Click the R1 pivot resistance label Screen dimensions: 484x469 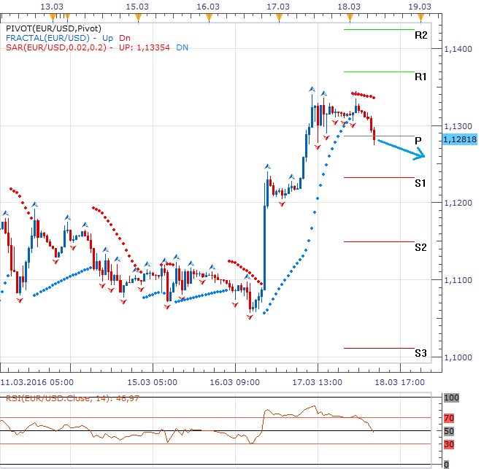(420, 77)
